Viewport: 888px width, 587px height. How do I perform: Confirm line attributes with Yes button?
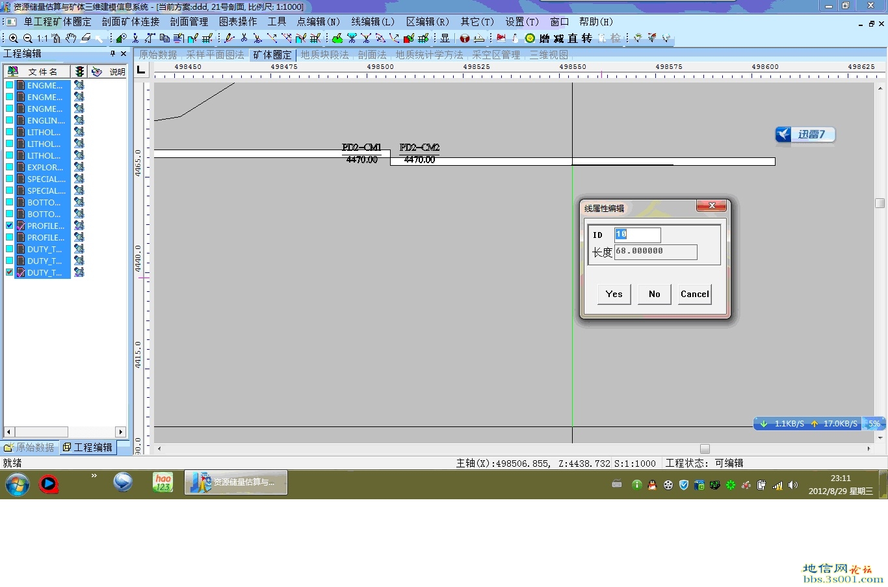click(x=614, y=294)
